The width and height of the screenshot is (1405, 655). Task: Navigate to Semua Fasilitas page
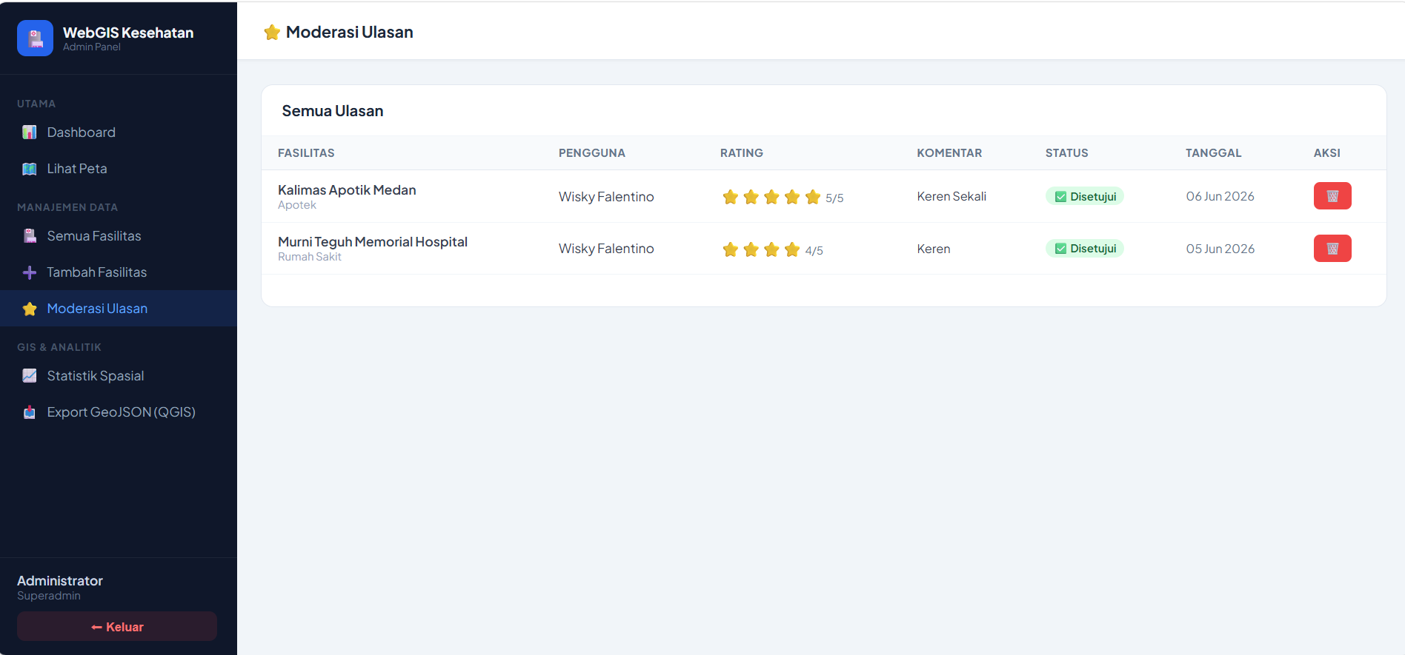tap(119, 236)
